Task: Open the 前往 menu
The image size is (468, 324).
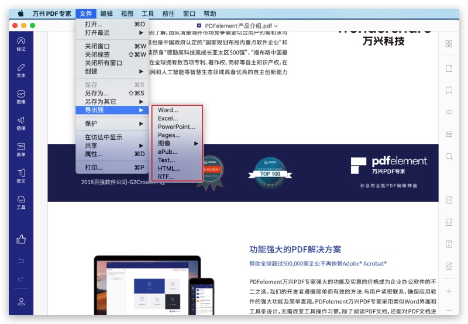Action: point(168,13)
